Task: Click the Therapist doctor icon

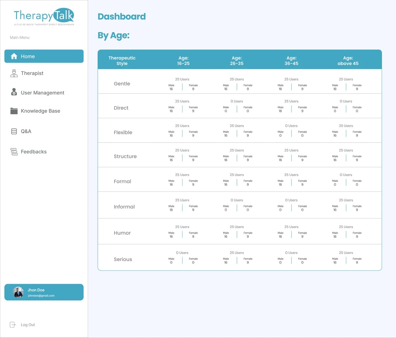Action: click(x=14, y=73)
